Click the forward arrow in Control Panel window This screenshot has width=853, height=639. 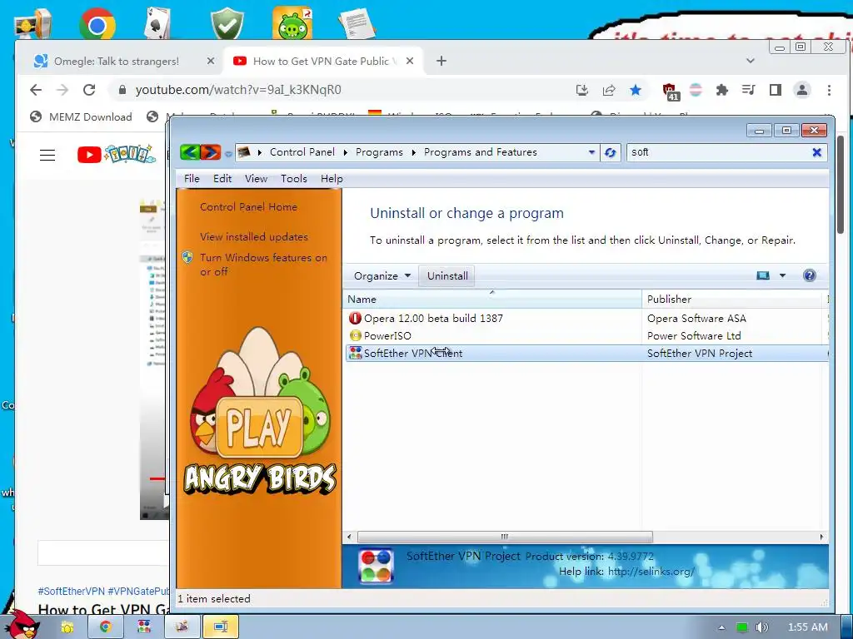[211, 152]
